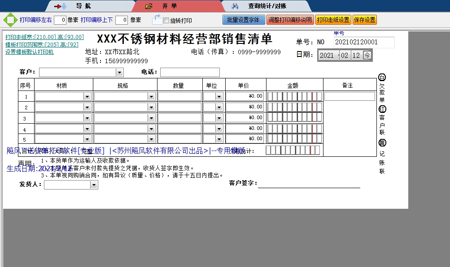The width and height of the screenshot is (450, 267).
Task: Click the 保存设置 button
Action: (364, 19)
